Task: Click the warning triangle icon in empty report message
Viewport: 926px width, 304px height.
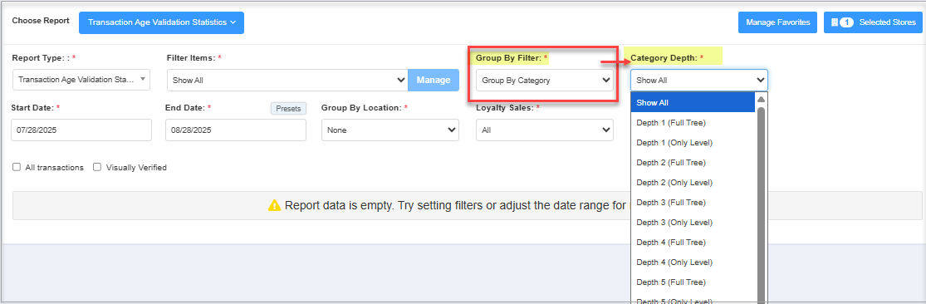Action: 275,205
